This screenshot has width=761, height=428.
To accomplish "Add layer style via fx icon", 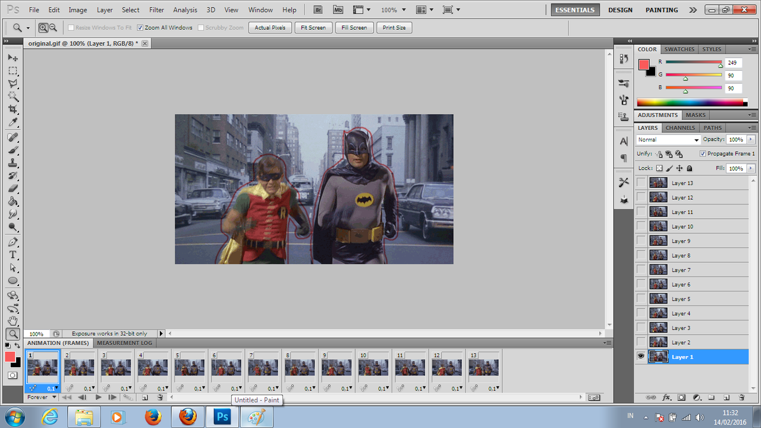I will pos(666,397).
